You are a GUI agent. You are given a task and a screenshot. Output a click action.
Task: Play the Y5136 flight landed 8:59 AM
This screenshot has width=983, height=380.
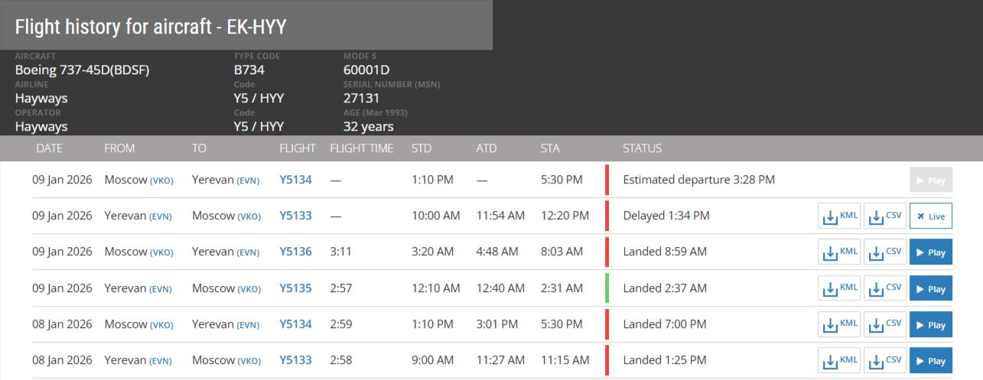click(930, 252)
